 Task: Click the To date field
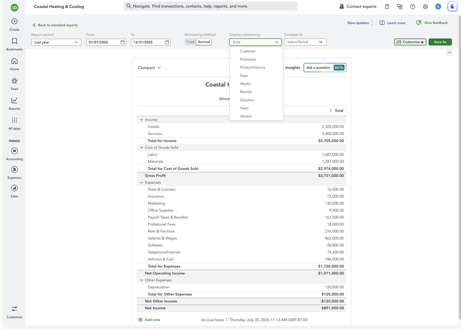(151, 42)
